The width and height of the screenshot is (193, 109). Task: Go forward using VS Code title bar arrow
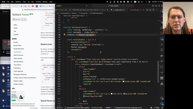pyautogui.click(x=90, y=6)
